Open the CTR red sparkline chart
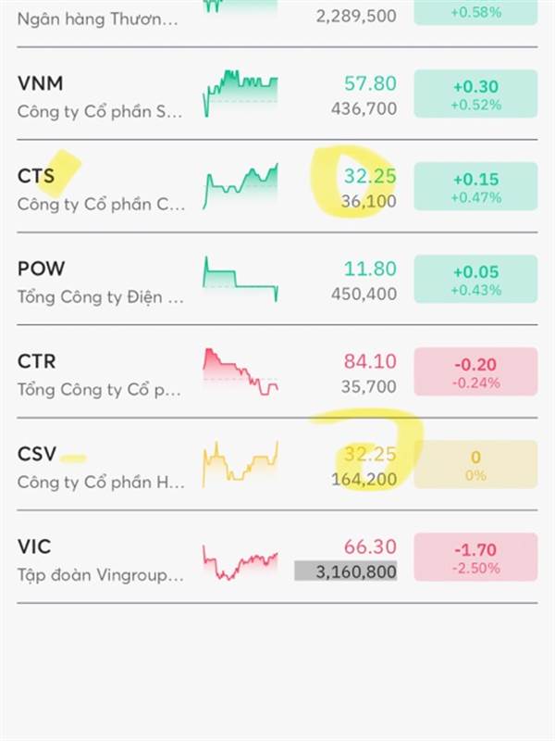This screenshot has width=555, height=741. coord(240,371)
